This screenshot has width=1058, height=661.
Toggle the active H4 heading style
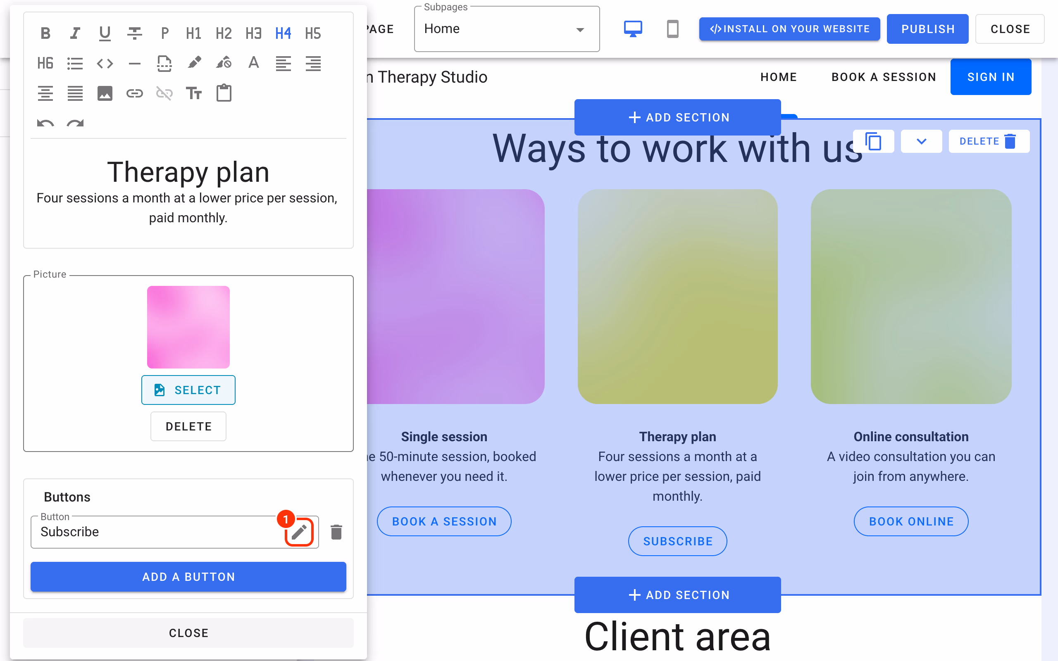(283, 33)
